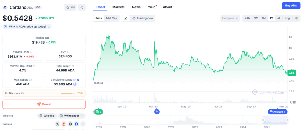Screen dimensions: 302x130
Task: Switch to line chart style icon
Action: point(126,18)
